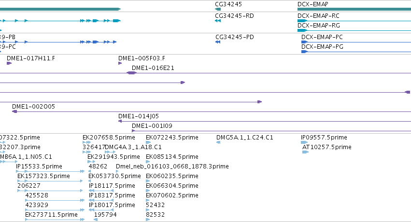The width and height of the screenshot is (411, 222).
Task: Select the DMG5A.1_1.C24.C1 EST label
Action: click(x=244, y=138)
